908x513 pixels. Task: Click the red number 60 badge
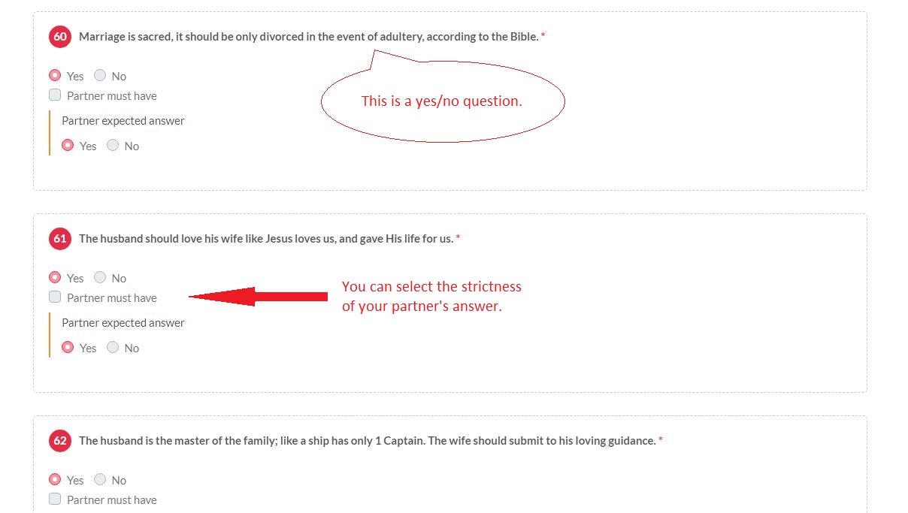click(x=60, y=37)
